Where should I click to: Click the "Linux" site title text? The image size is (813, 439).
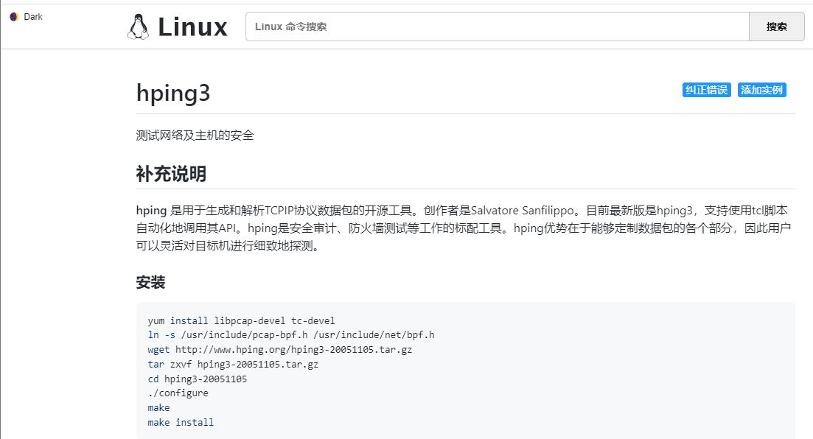pyautogui.click(x=192, y=27)
